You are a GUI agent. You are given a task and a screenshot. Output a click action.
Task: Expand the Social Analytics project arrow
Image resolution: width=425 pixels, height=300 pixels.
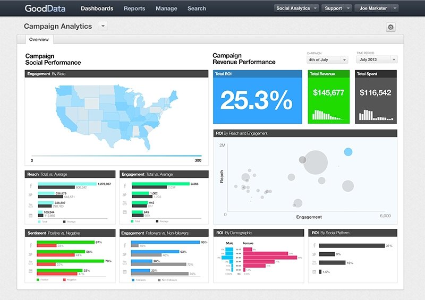tap(315, 8)
